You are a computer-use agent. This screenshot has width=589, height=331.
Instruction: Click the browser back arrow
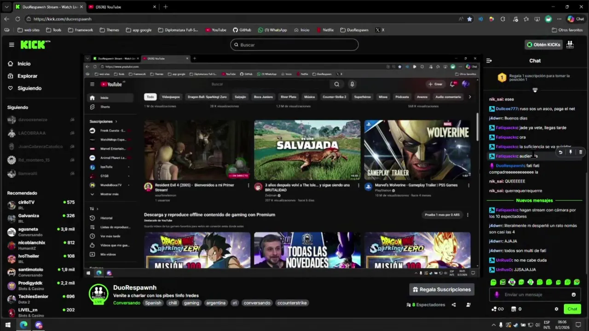(6, 19)
